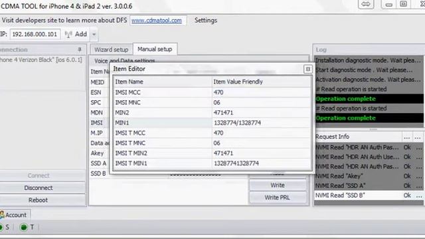425x239 pixels.
Task: Select the M.IP row in settings list
Action: pyautogui.click(x=96, y=133)
